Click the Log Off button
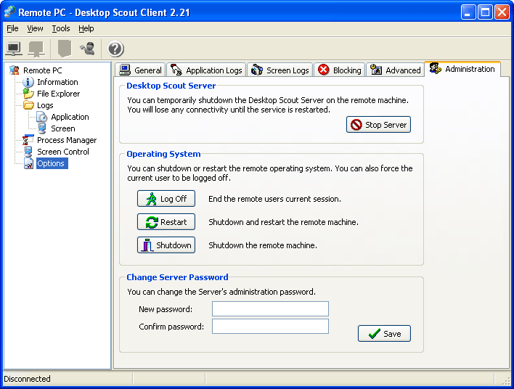 click(x=166, y=199)
